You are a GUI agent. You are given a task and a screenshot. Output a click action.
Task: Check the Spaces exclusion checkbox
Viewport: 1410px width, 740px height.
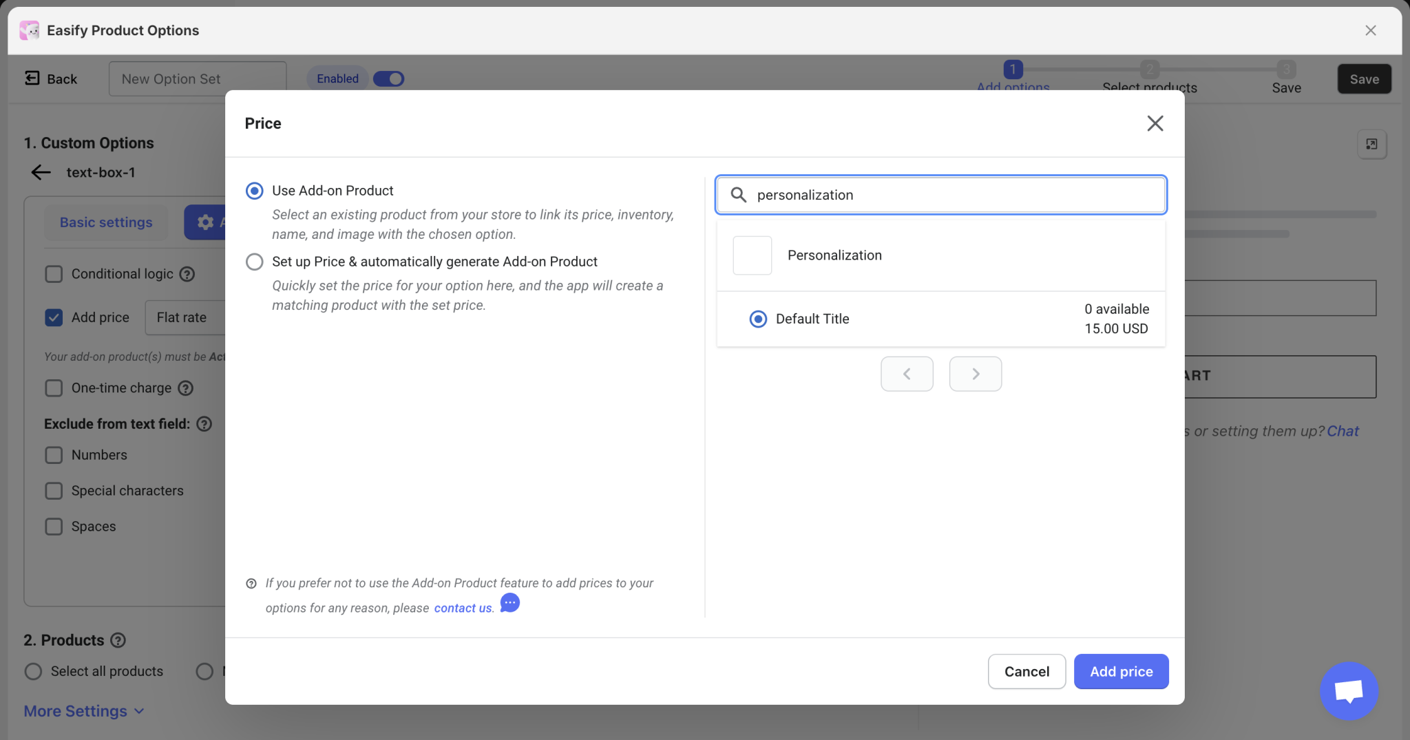tap(53, 526)
